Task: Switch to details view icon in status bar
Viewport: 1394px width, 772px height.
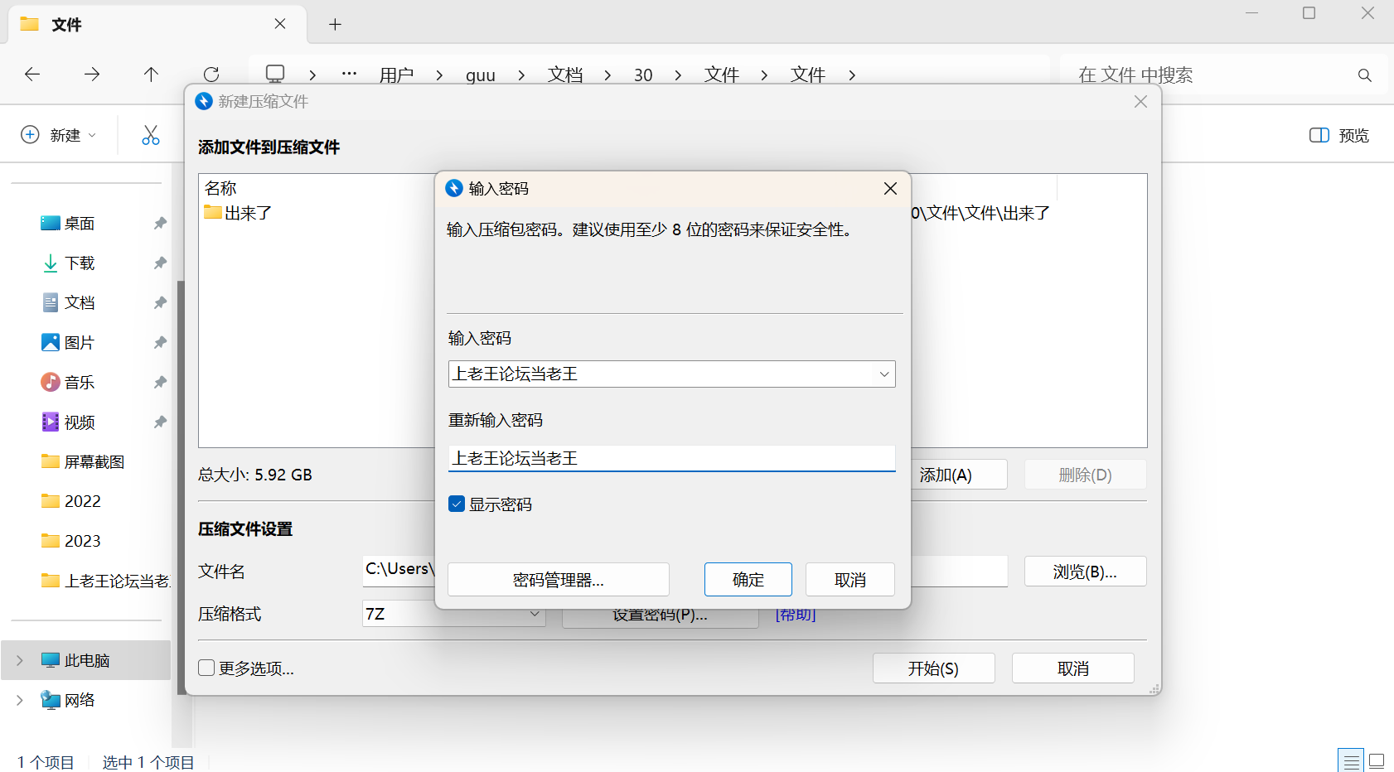Action: (1351, 760)
